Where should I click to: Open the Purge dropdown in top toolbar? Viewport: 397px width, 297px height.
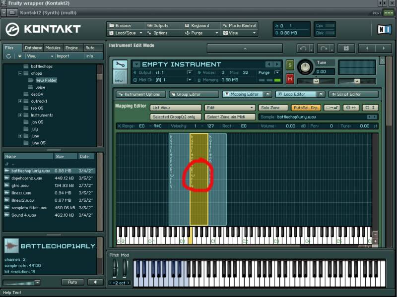pos(201,33)
